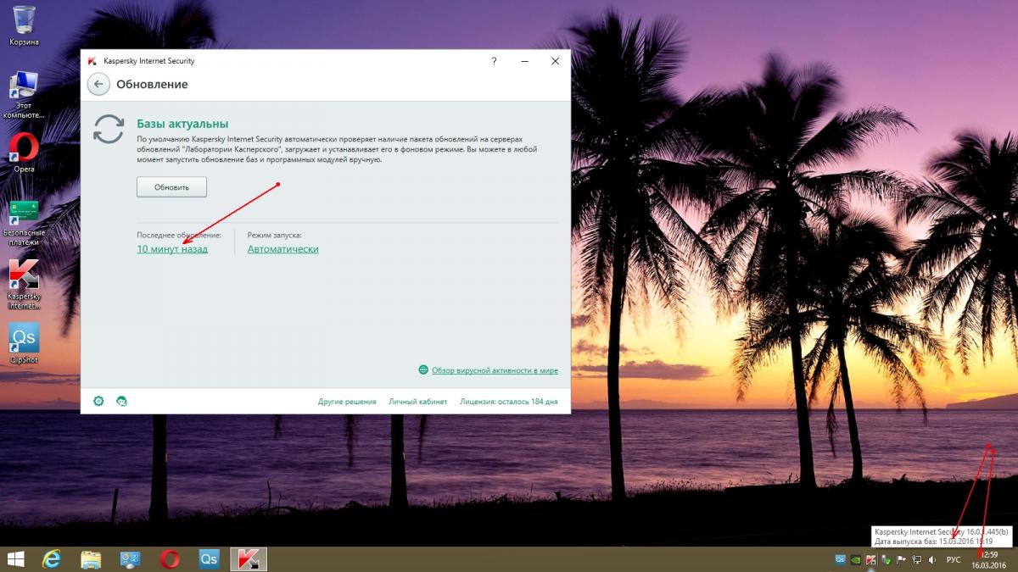Screen dimensions: 1018x572
Task: Click the back arrow in Kaspersky
Action: coord(98,84)
